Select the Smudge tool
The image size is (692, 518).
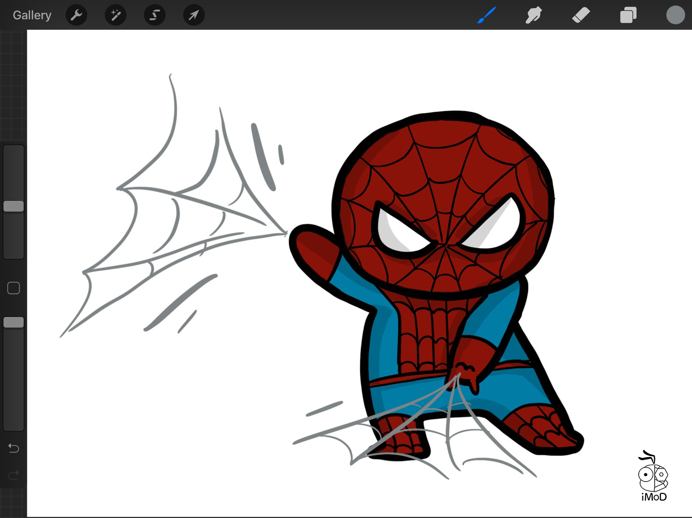point(533,15)
